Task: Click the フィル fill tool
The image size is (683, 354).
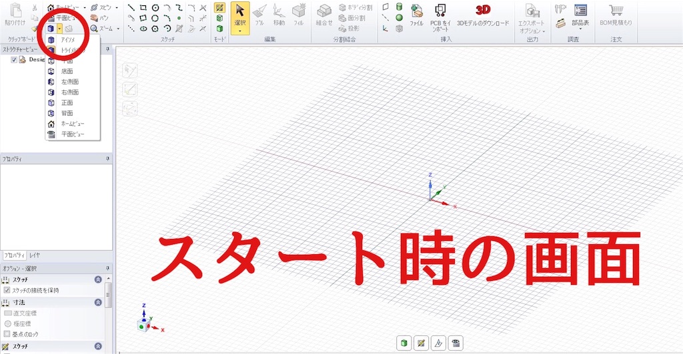Action: tap(299, 15)
